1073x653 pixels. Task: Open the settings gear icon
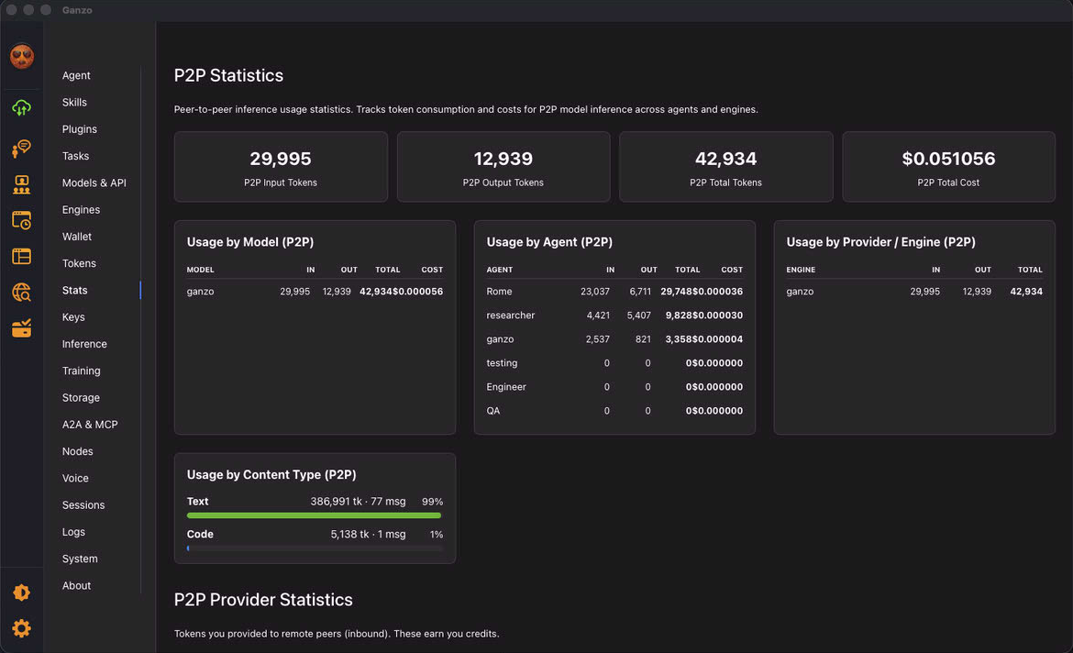point(22,628)
